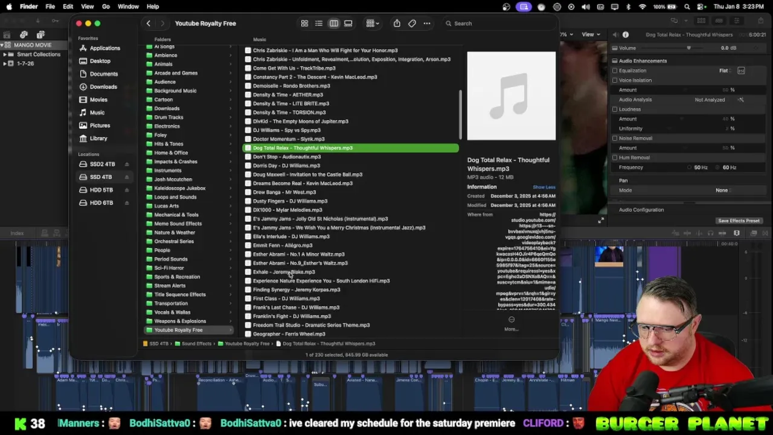Eject the SSD2 4TB drive
Viewport: 773px width, 435px height.
coord(127,164)
